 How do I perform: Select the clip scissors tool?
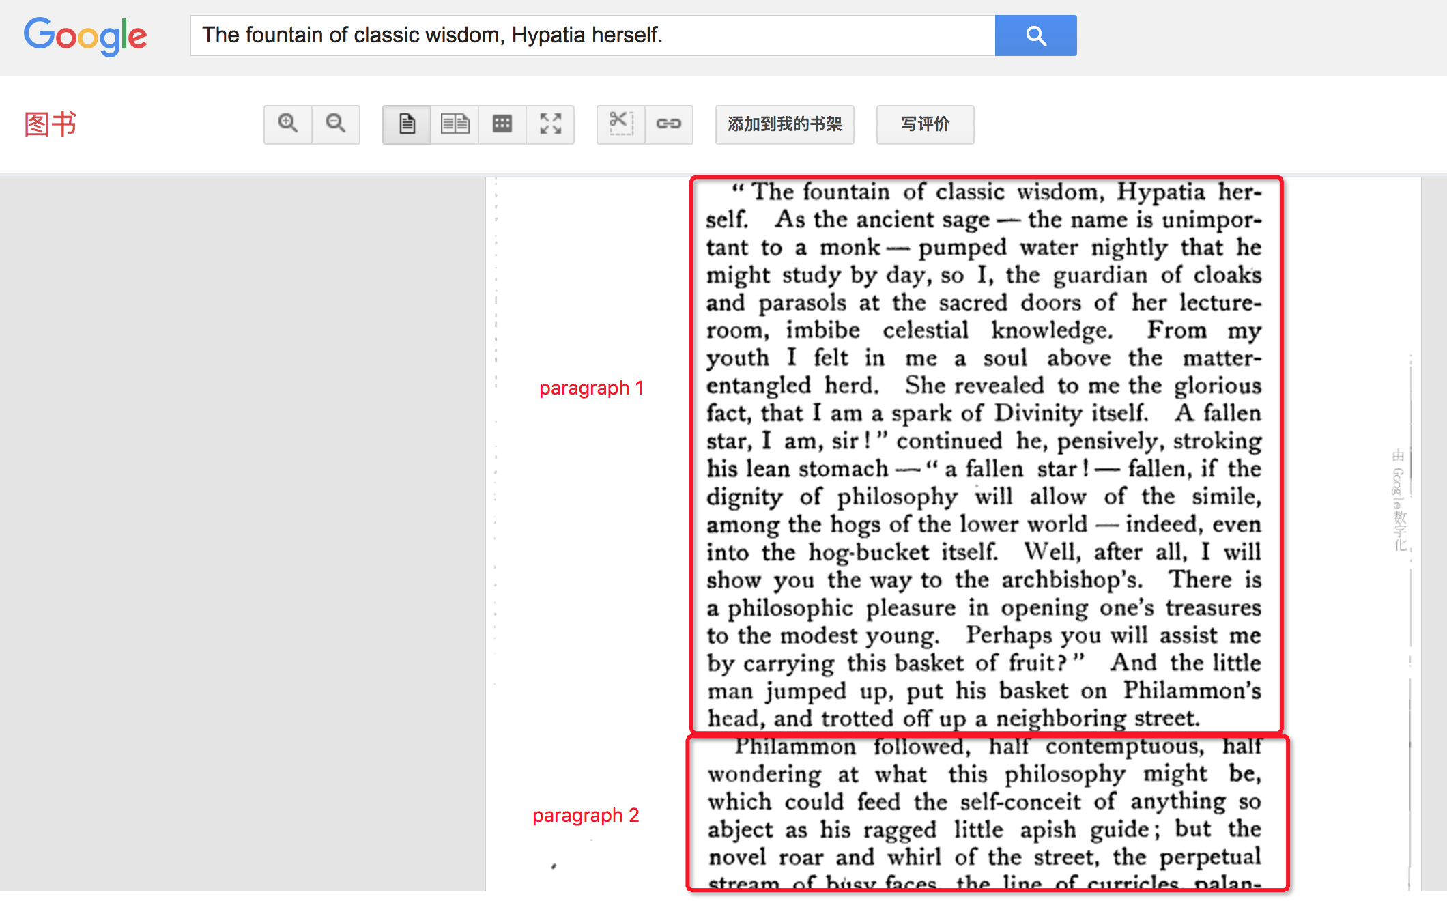[621, 124]
